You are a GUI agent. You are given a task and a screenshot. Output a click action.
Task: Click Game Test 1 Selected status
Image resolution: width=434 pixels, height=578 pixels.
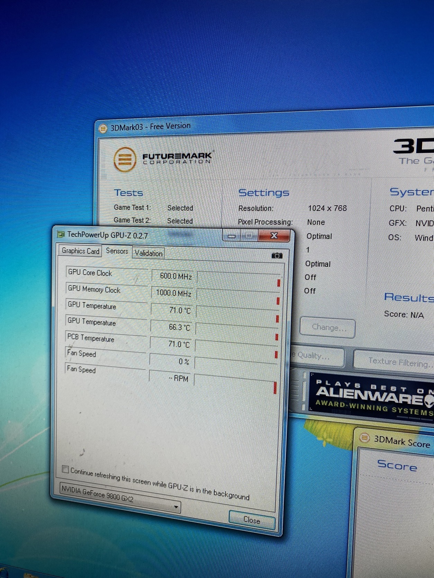pos(180,208)
